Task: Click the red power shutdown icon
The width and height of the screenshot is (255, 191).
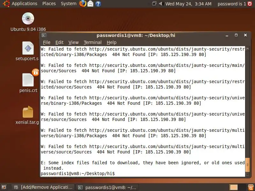Action: point(250,4)
